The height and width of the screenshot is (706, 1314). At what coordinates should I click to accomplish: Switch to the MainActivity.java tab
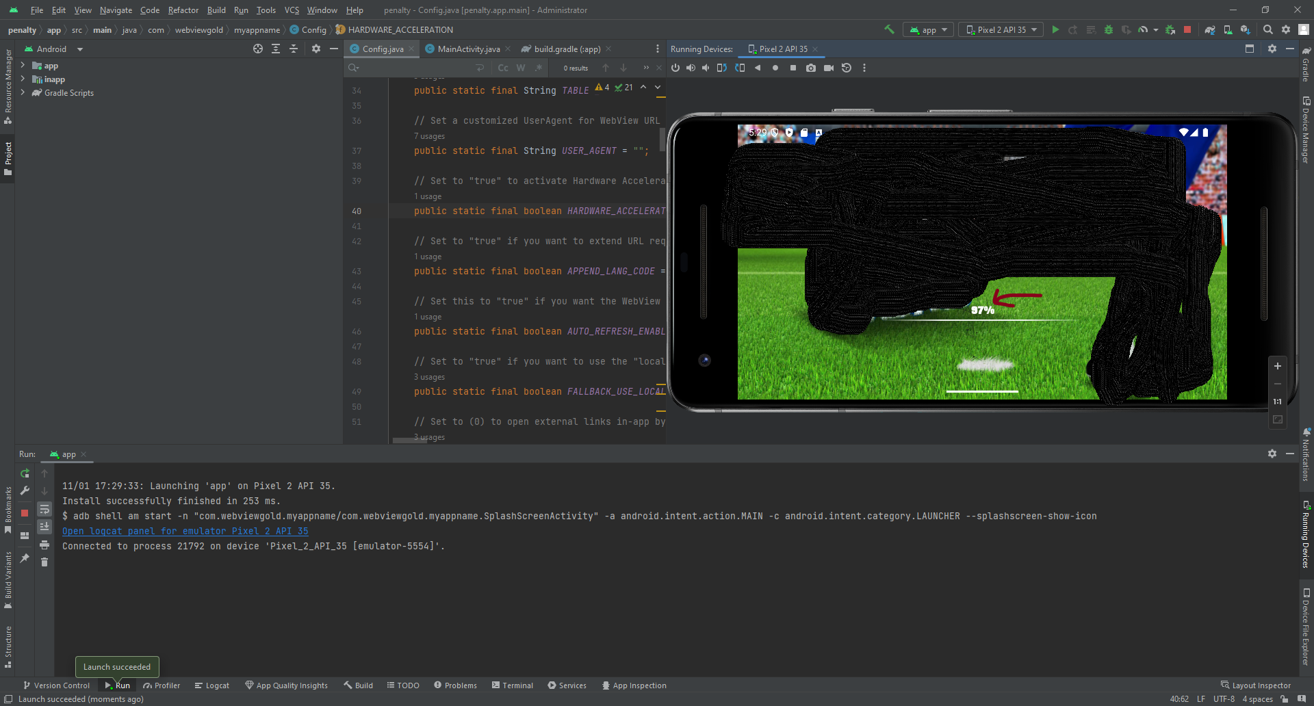(468, 49)
